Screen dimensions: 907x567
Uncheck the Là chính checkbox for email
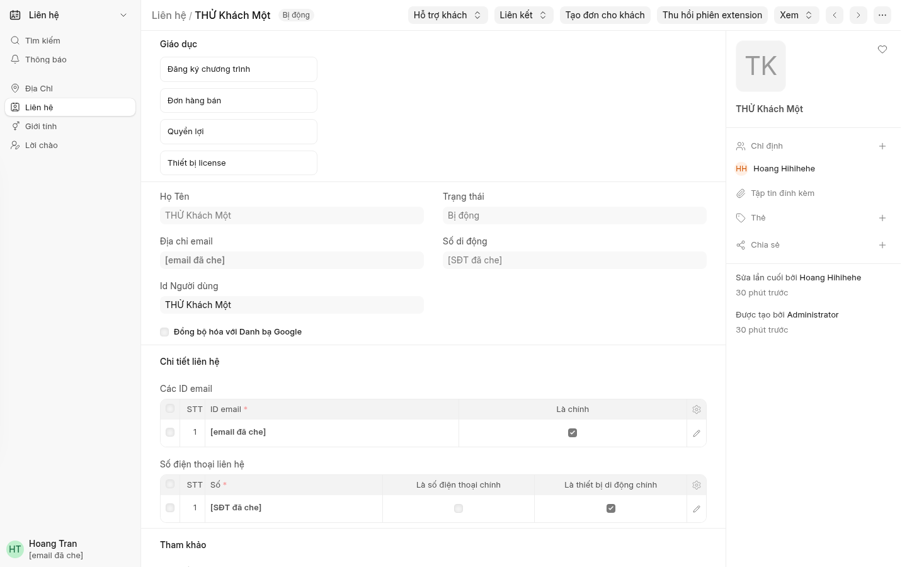point(573,433)
